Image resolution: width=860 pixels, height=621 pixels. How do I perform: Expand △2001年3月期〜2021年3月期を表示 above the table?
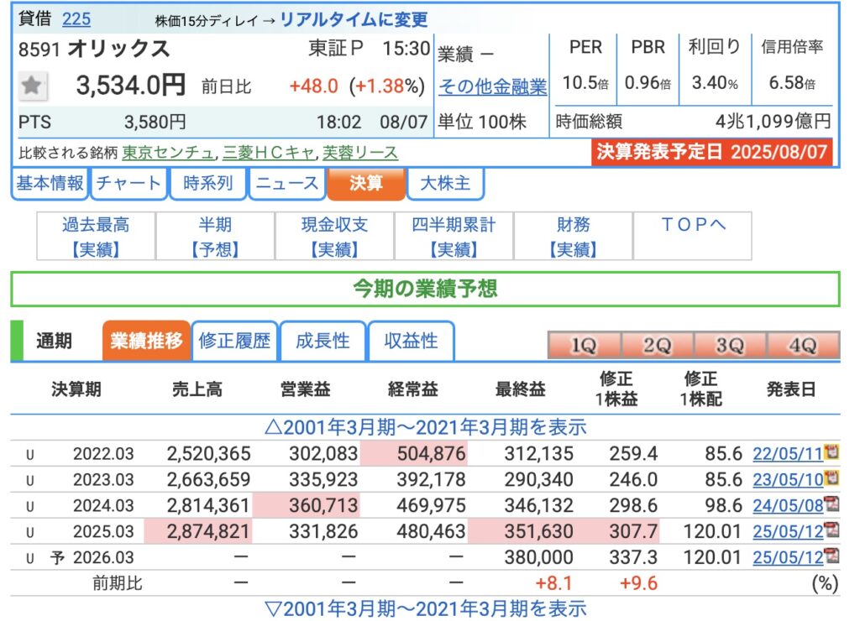[x=426, y=427]
